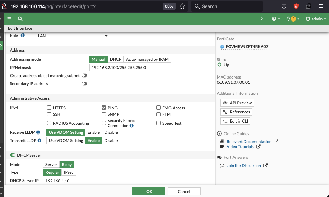Click the browser Search box
Viewport: 329px width, 197px height.
(x=227, y=6)
